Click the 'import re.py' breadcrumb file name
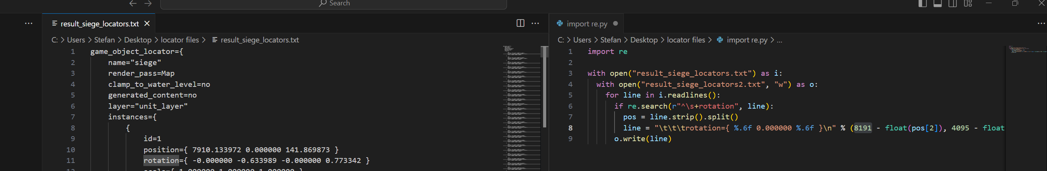 pyautogui.click(x=747, y=40)
